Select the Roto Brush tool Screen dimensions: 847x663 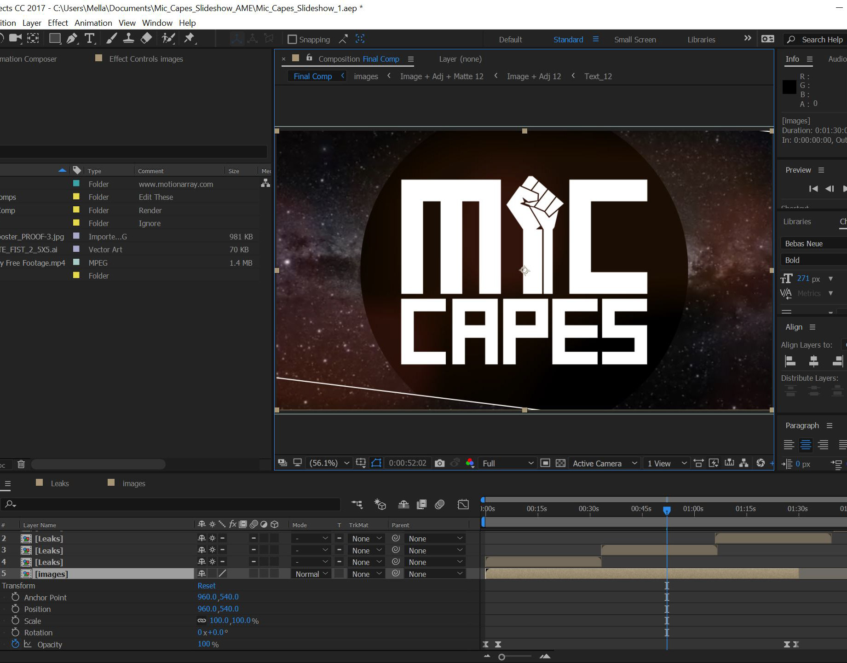pyautogui.click(x=168, y=39)
